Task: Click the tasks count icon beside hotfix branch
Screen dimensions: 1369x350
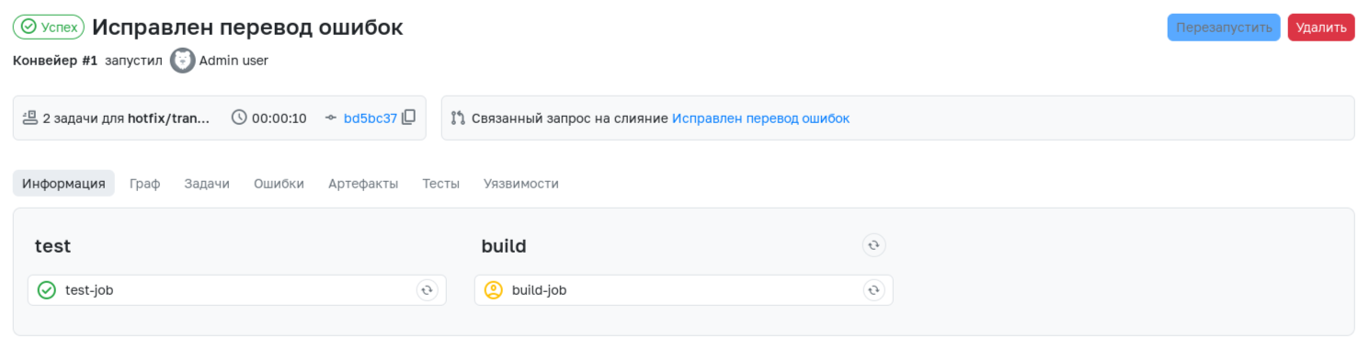Action: [x=29, y=118]
